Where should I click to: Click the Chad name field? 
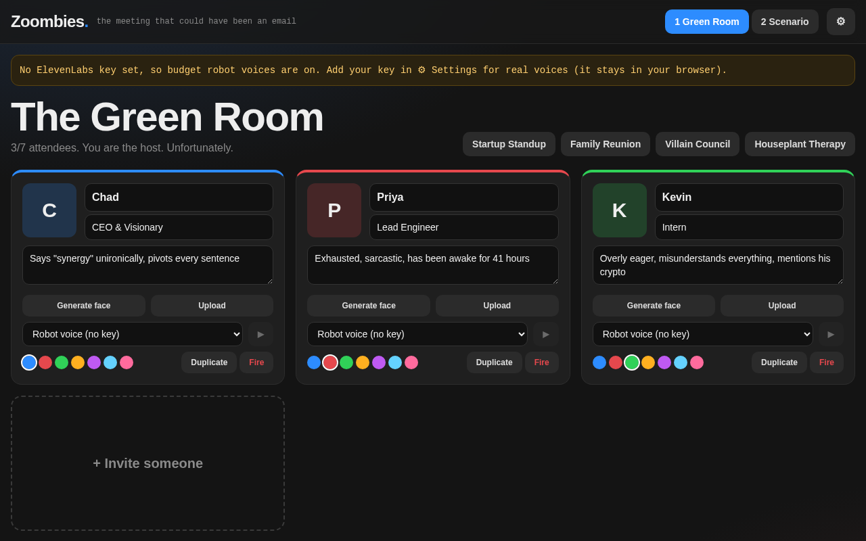pyautogui.click(x=179, y=197)
